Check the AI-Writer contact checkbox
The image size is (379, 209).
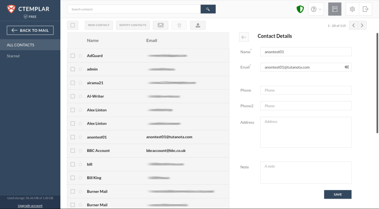click(73, 96)
